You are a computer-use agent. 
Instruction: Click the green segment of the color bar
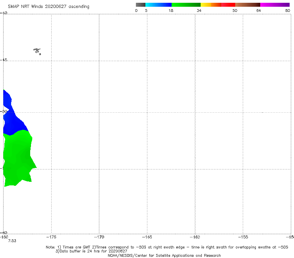(x=186, y=5)
